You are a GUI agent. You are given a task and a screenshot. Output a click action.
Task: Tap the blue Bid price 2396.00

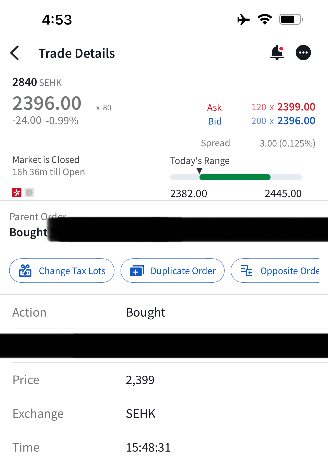pyautogui.click(x=296, y=121)
